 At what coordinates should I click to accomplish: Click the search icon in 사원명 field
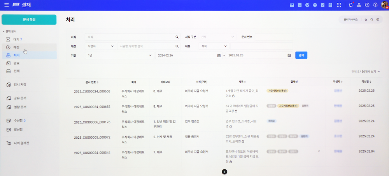[x=177, y=46]
